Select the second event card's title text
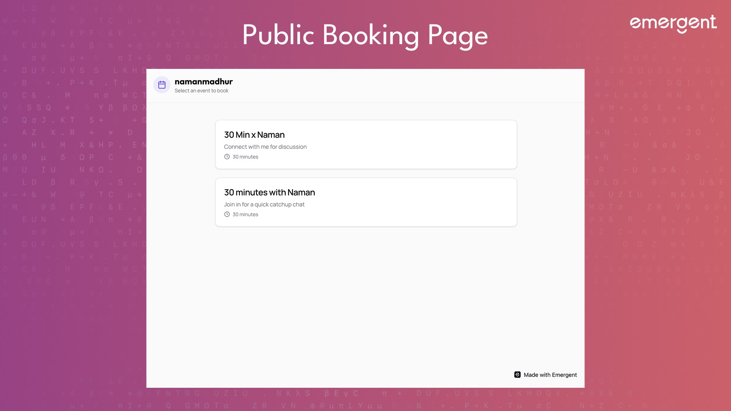731x411 pixels. point(269,193)
